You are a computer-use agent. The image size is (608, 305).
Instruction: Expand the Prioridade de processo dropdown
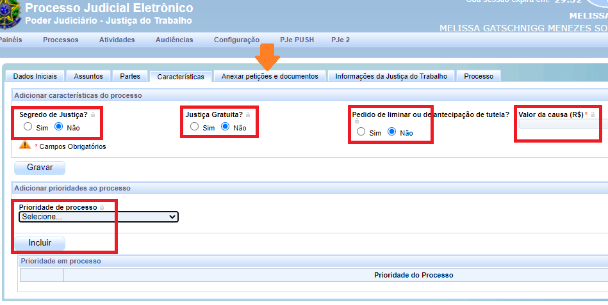pyautogui.click(x=99, y=217)
